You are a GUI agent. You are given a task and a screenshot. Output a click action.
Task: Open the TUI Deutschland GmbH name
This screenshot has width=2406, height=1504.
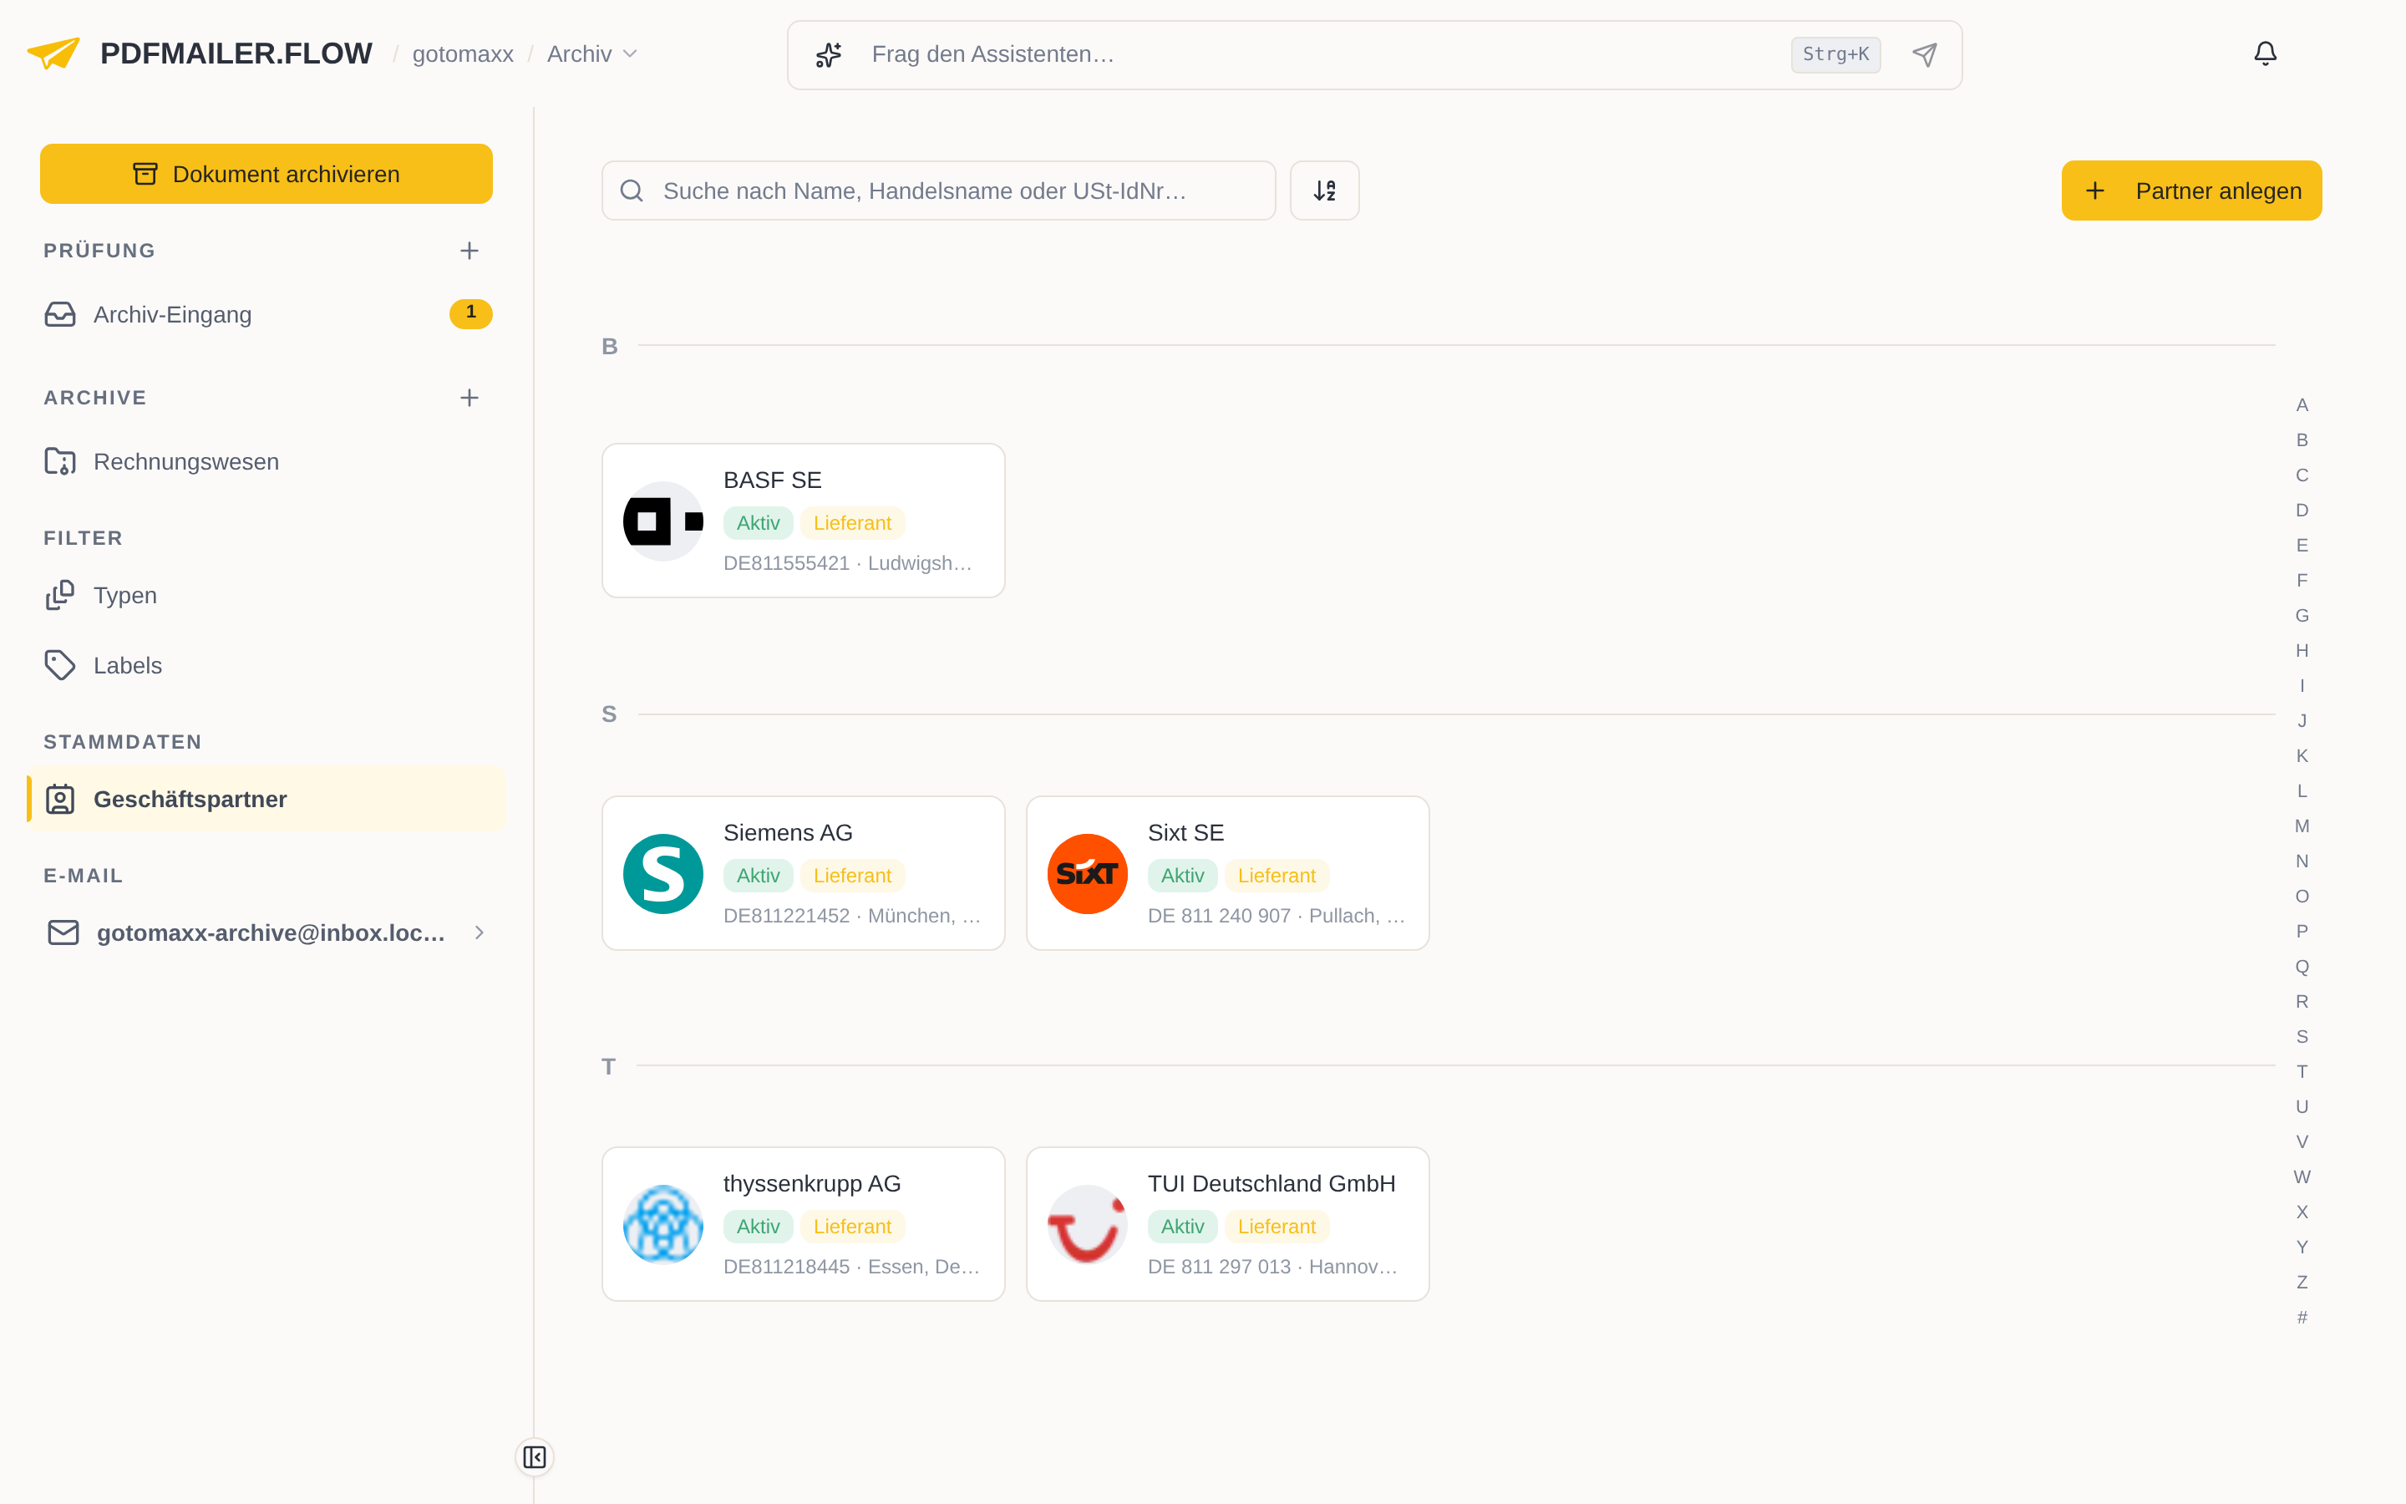(1272, 1184)
